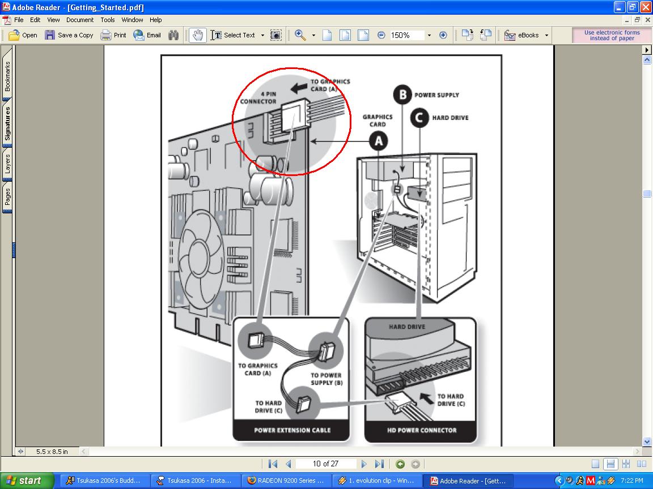
Task: Click the Zoom In plus button
Action: (443, 35)
